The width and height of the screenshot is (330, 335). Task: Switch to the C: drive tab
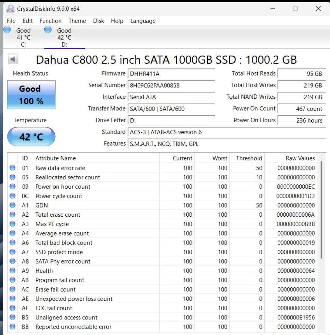point(23,37)
